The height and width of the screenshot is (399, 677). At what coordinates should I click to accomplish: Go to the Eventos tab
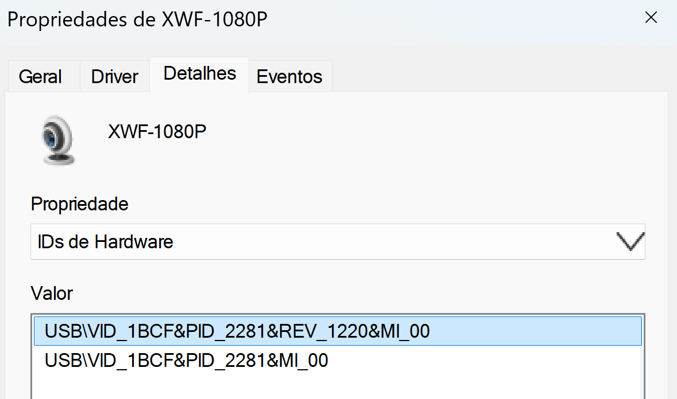[x=289, y=76]
